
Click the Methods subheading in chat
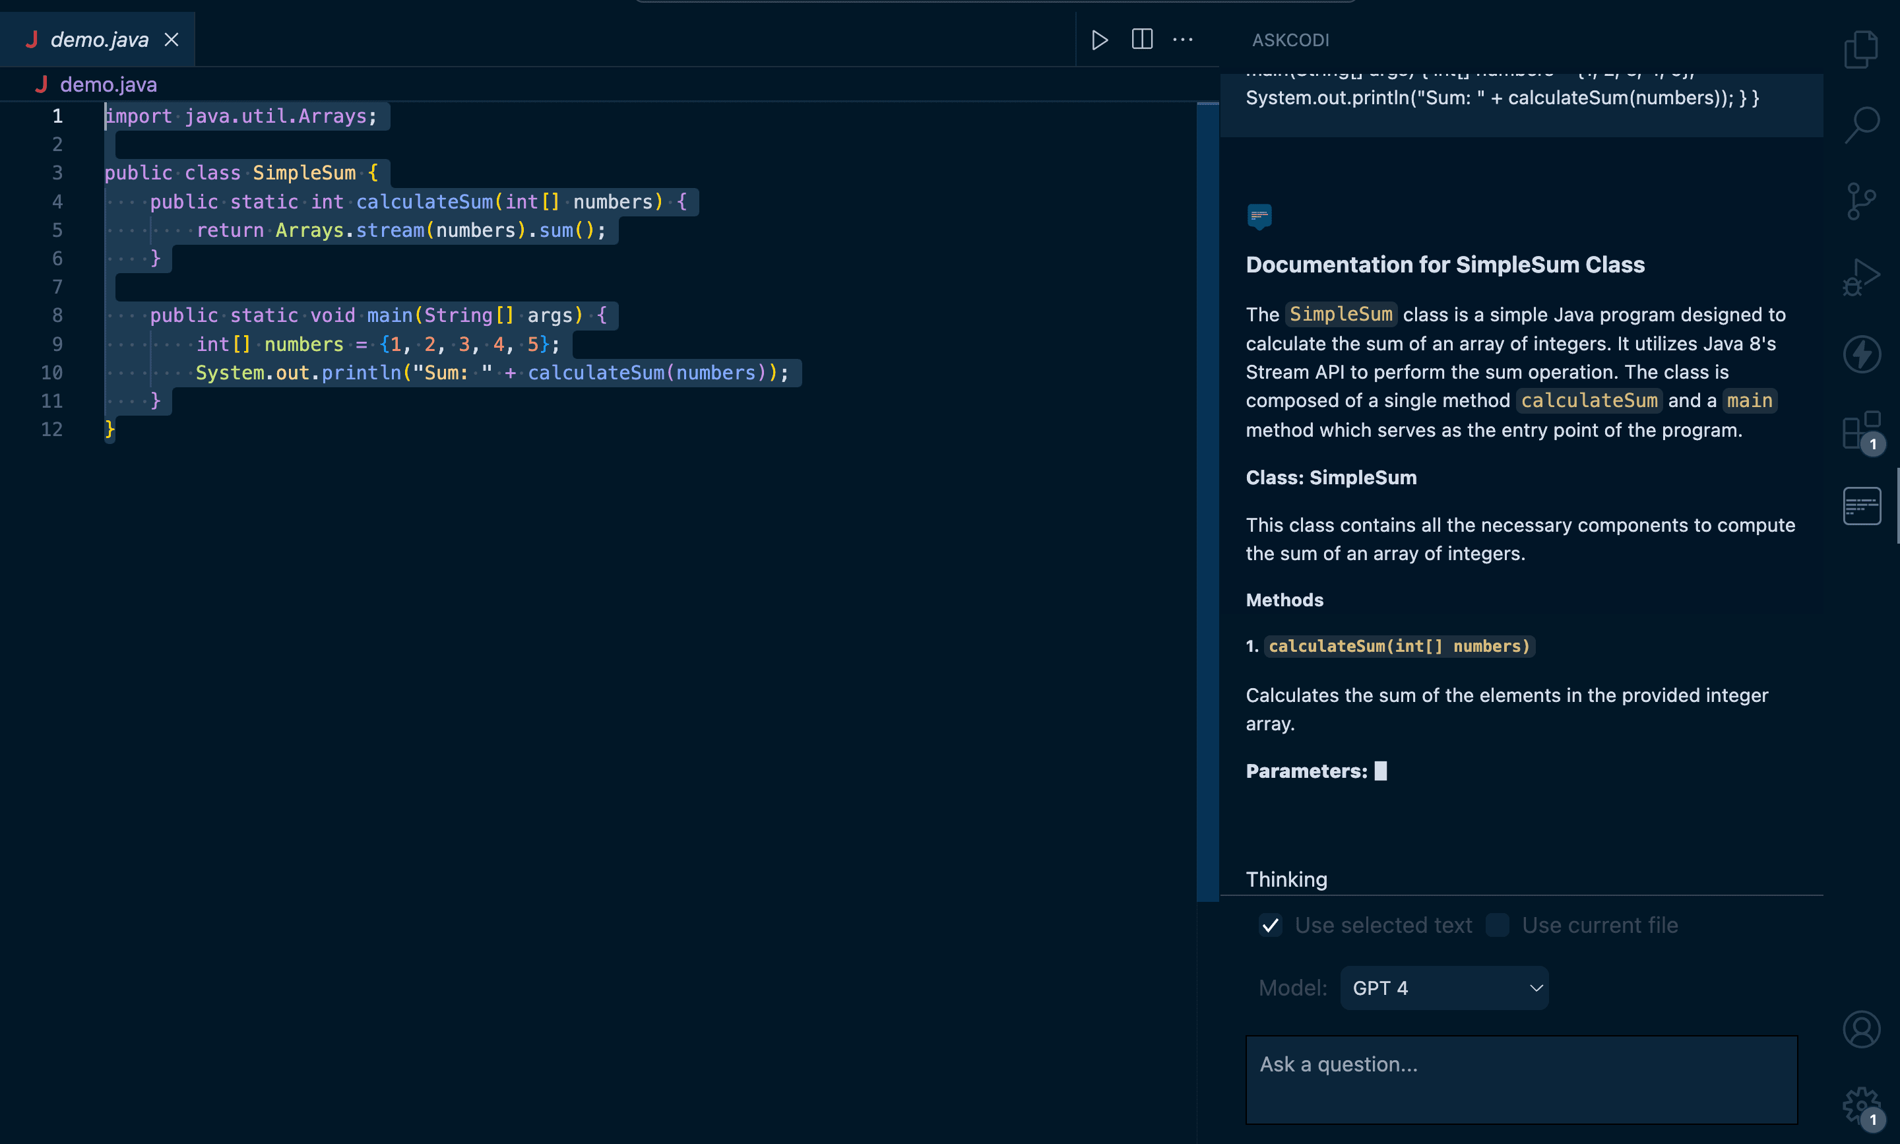[1284, 600]
